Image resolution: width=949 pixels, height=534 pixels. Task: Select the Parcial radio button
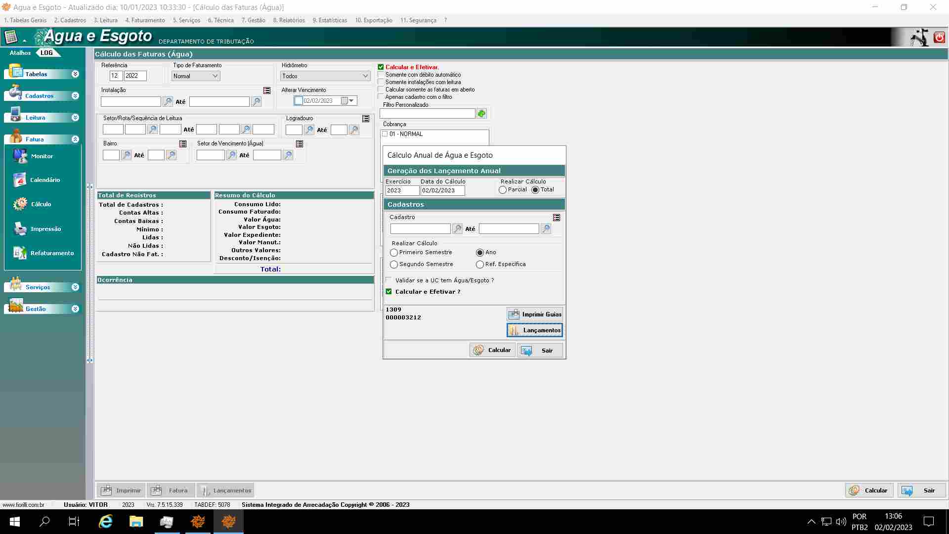pyautogui.click(x=503, y=190)
